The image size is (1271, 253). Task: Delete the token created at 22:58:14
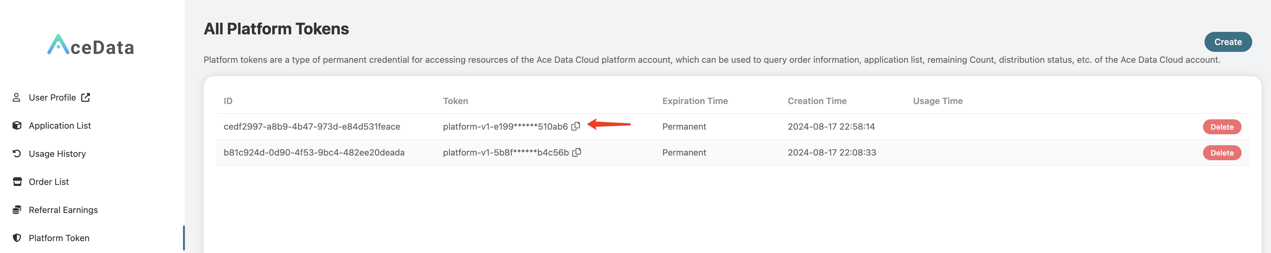pyautogui.click(x=1222, y=127)
